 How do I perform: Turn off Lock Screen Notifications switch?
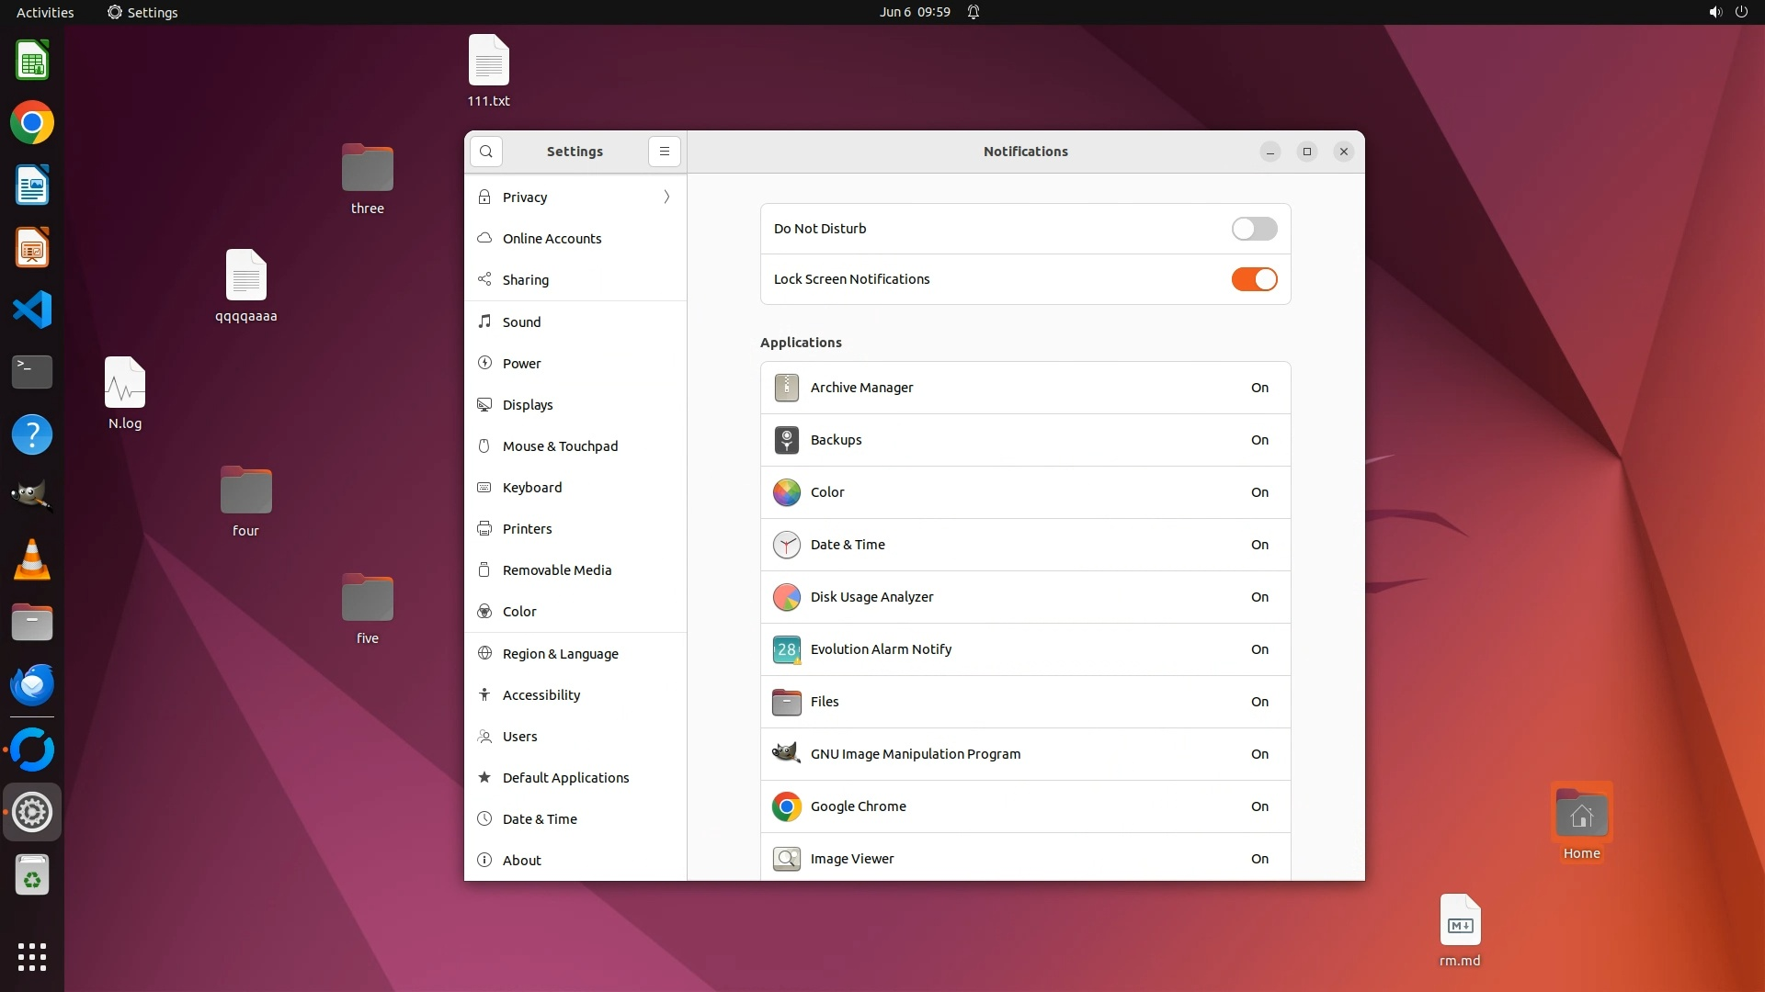[x=1254, y=279]
